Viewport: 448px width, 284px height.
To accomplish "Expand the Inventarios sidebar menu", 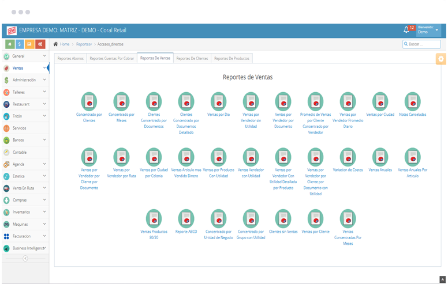I will 25,212.
